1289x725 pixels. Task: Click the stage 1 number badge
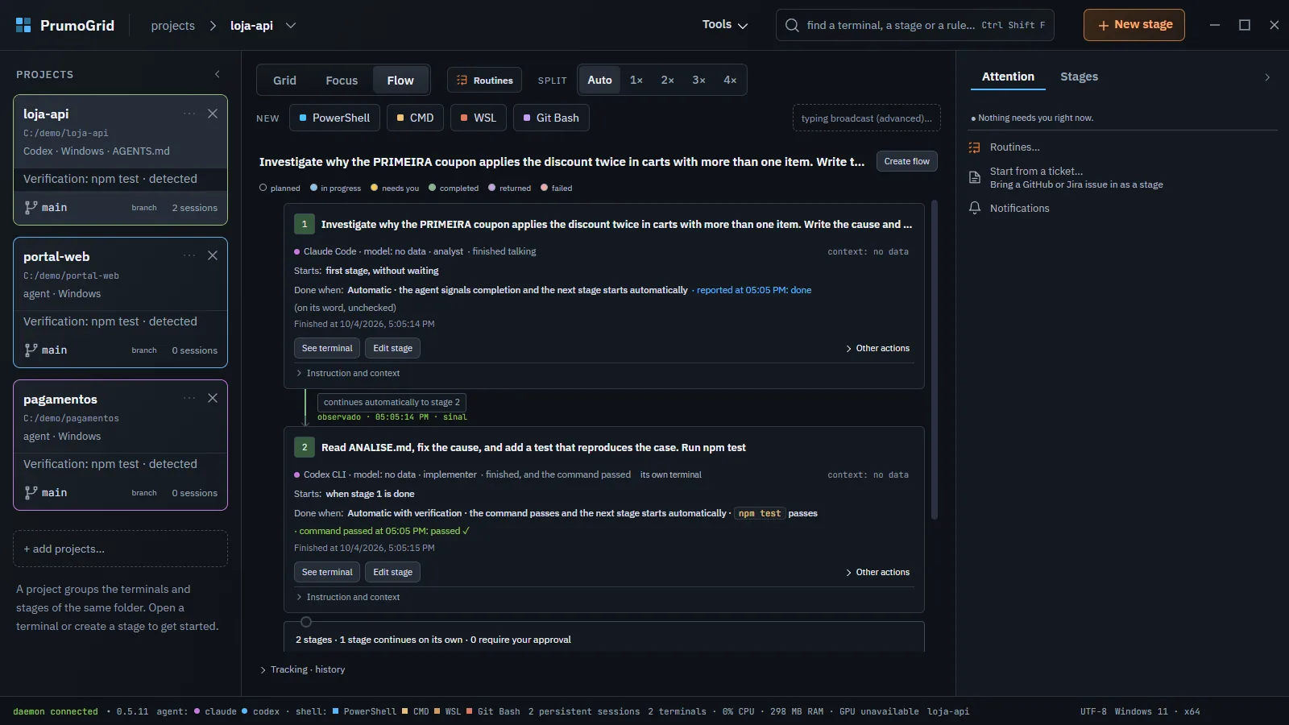tap(305, 224)
